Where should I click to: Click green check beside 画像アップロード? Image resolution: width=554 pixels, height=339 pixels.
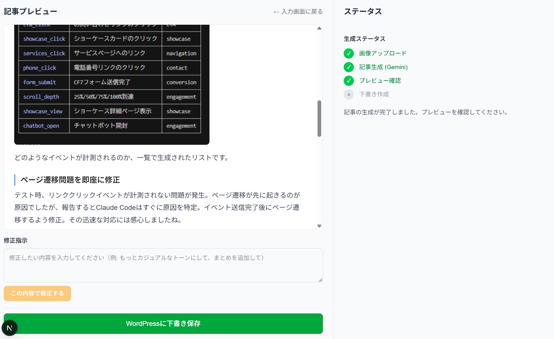[348, 53]
